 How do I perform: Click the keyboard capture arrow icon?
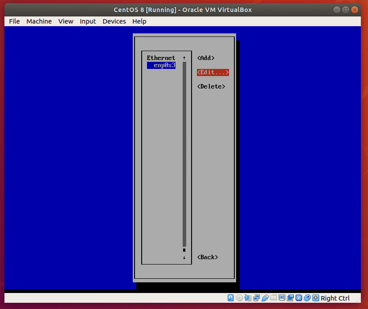click(316, 298)
